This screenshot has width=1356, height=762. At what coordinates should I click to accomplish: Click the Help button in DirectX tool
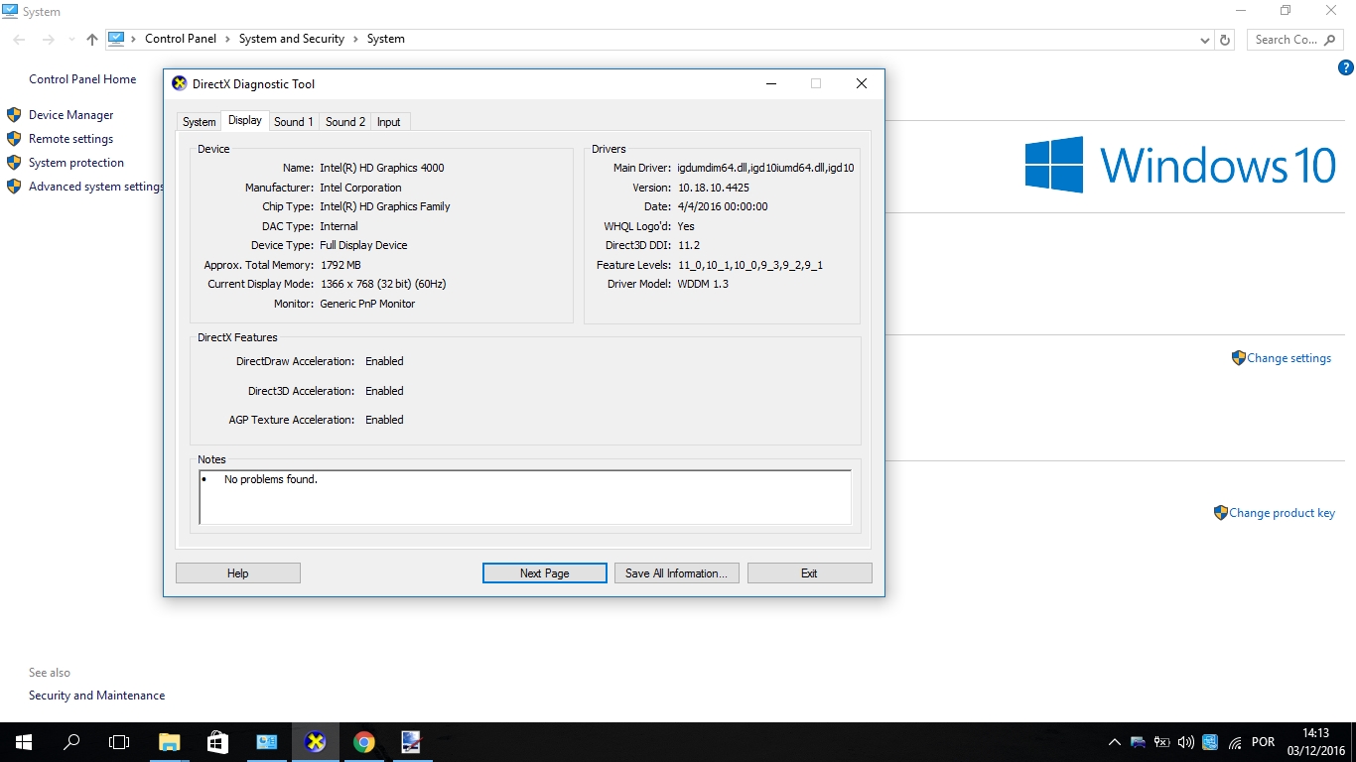click(x=238, y=573)
